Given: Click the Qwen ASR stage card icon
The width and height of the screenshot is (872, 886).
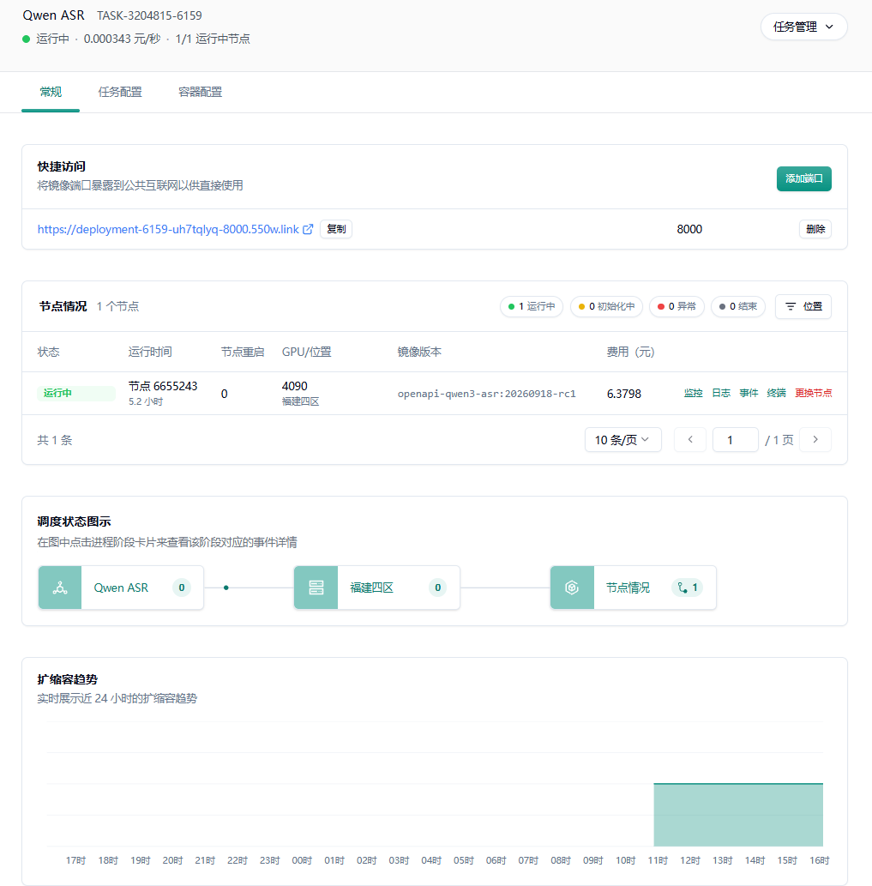Looking at the screenshot, I should click(x=60, y=588).
